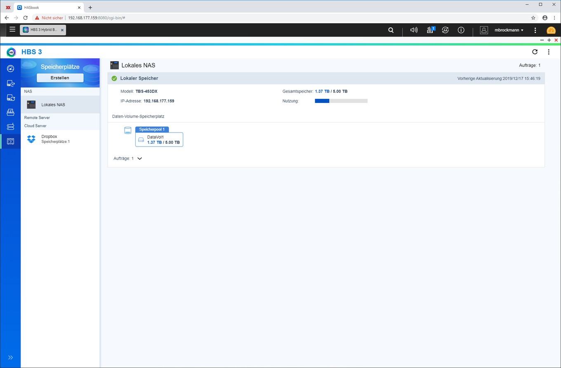This screenshot has width=561, height=368.
Task: Open HBS 3 settings three-dot menu
Action: [549, 52]
